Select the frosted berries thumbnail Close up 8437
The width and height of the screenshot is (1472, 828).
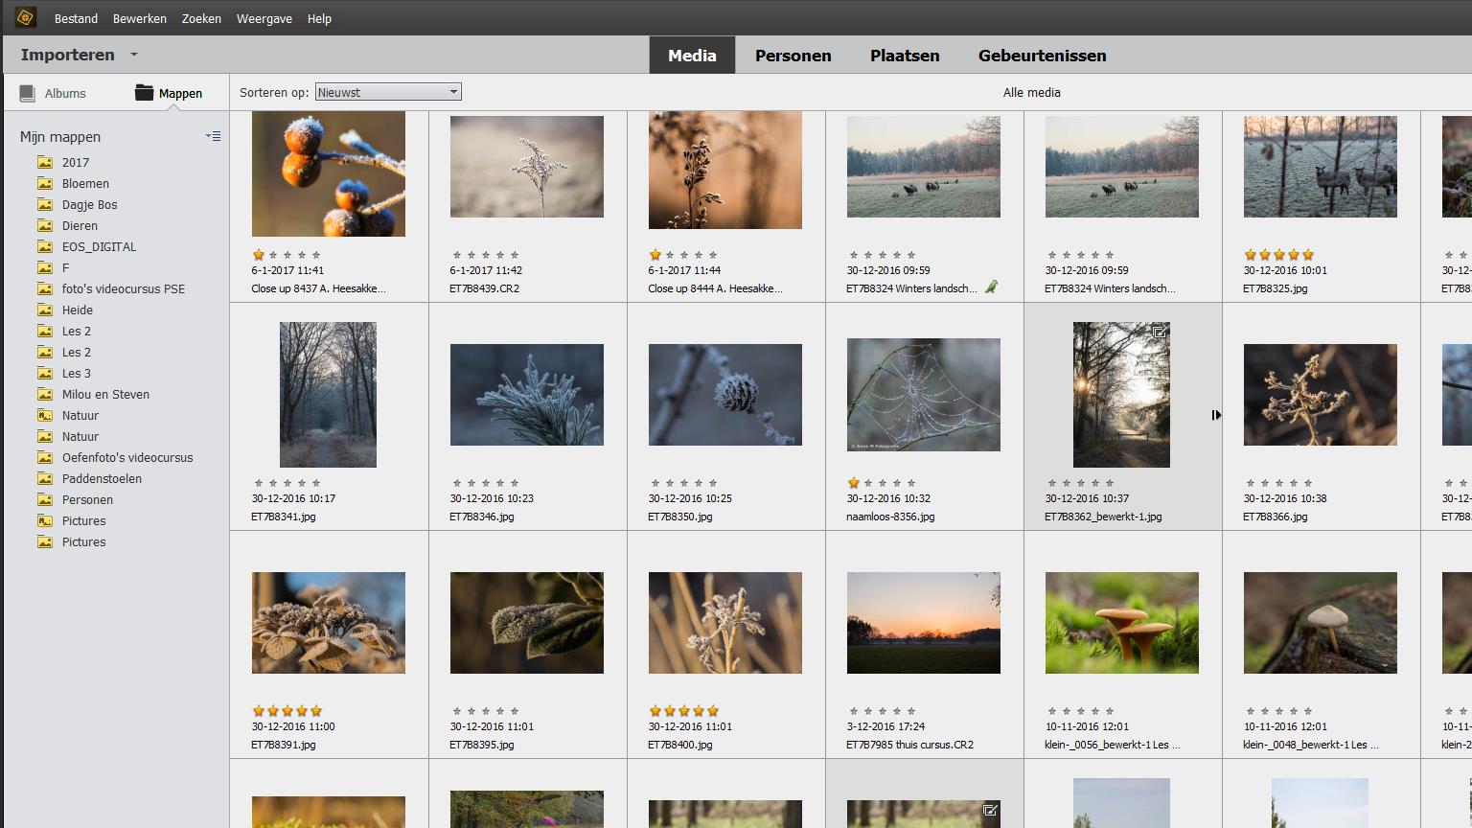[x=328, y=173]
